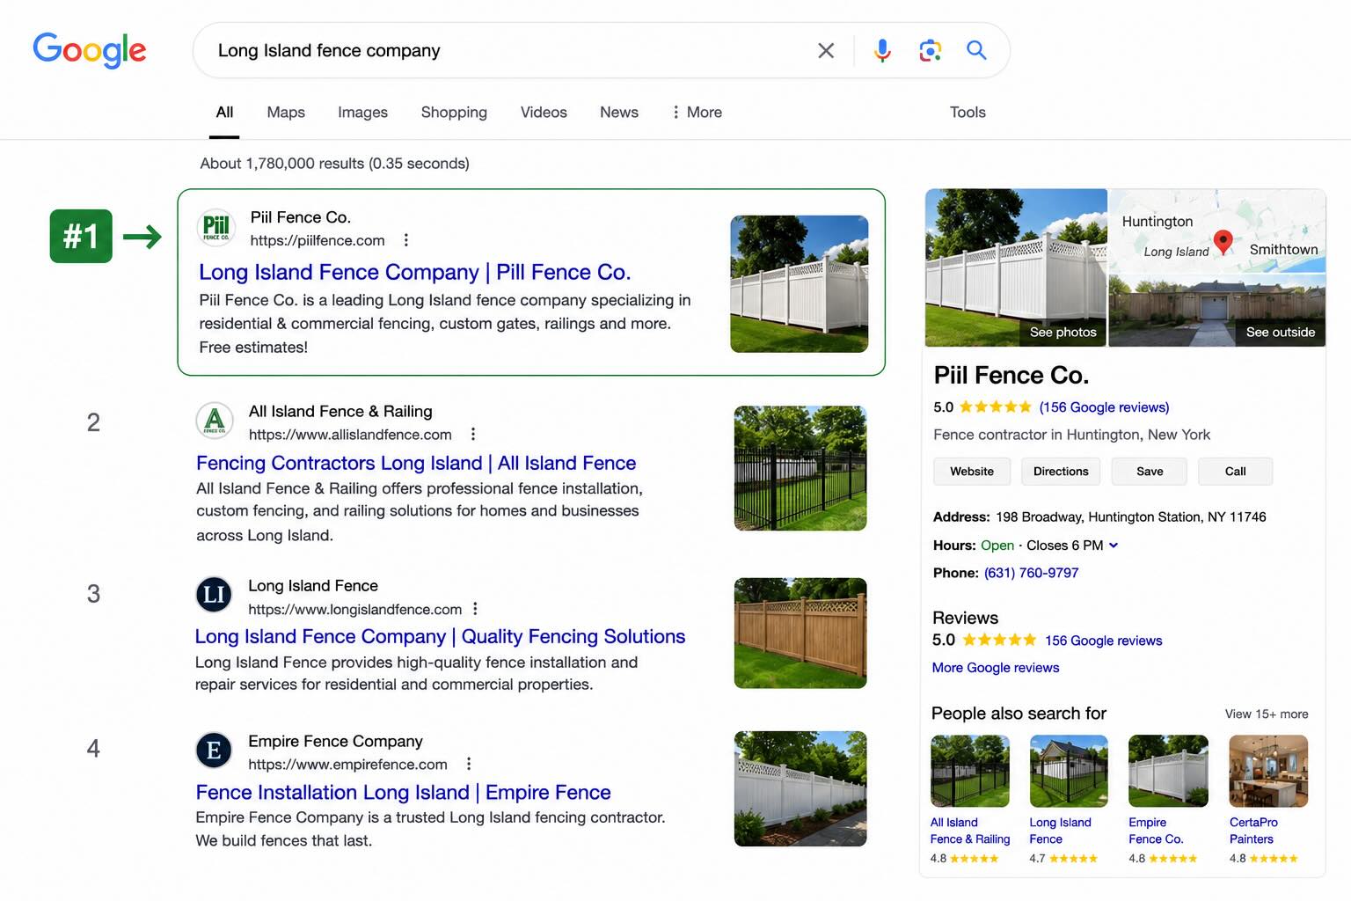Click Fence contractor in Huntington, New York

point(1071,435)
